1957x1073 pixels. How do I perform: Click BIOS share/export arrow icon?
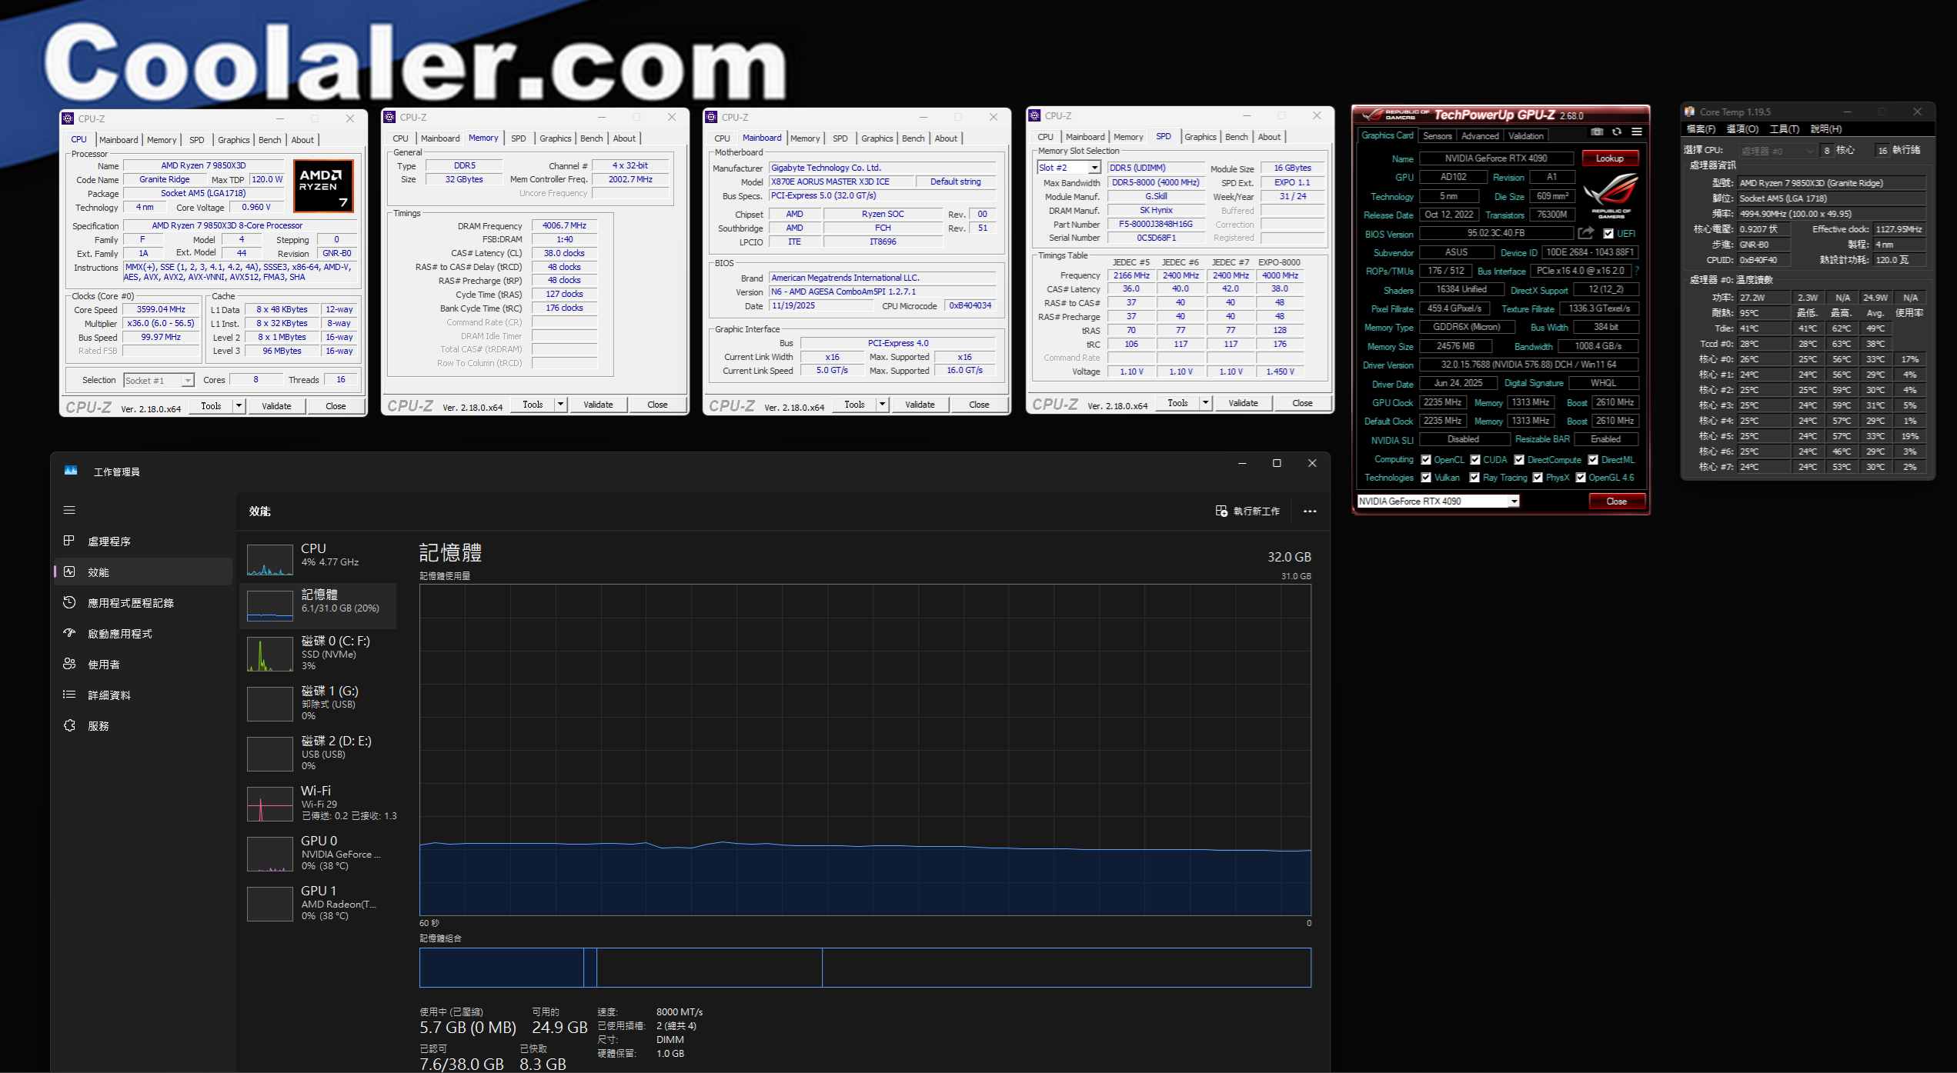pyautogui.click(x=1585, y=233)
